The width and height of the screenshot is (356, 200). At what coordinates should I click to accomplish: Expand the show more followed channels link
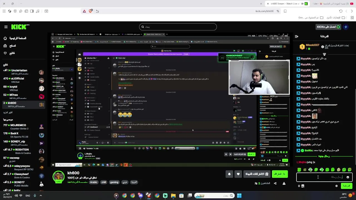pos(8,112)
